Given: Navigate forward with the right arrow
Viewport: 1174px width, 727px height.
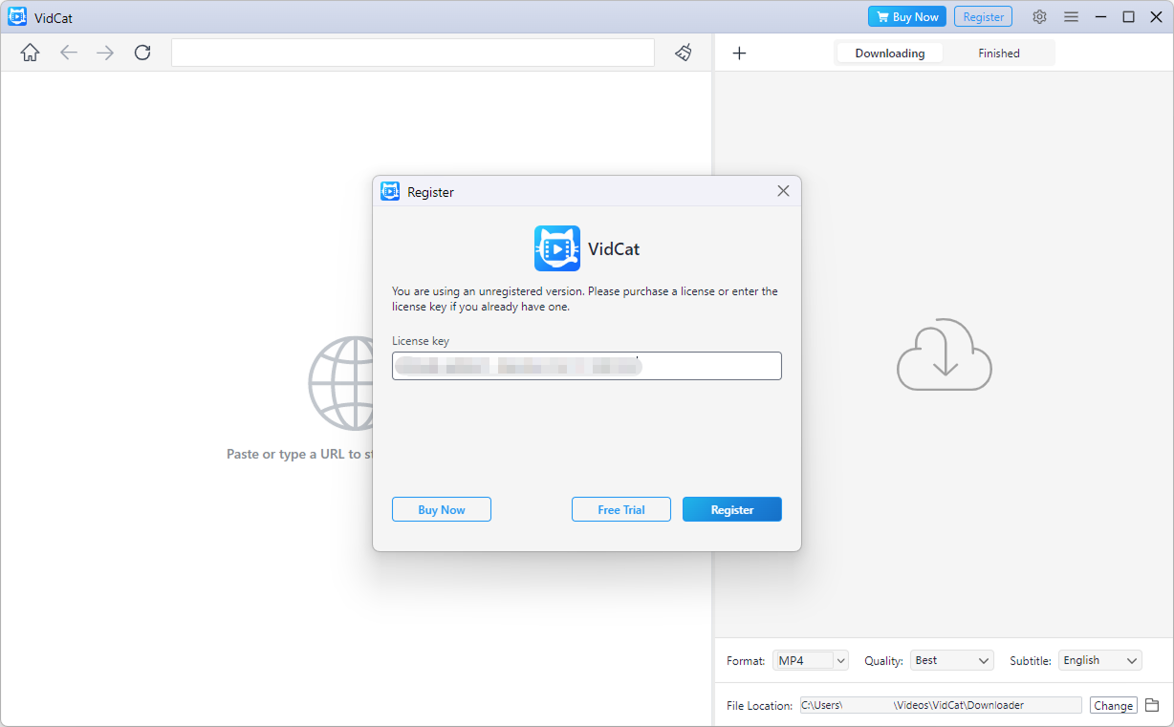Looking at the screenshot, I should point(105,53).
